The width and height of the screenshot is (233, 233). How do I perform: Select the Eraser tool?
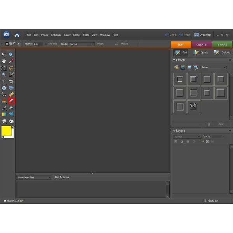[11, 101]
